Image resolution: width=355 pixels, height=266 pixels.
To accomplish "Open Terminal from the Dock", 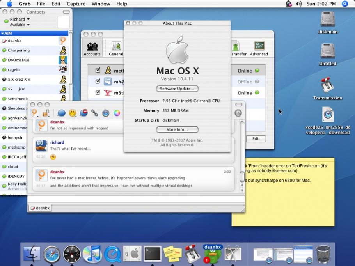I will coord(153,254).
